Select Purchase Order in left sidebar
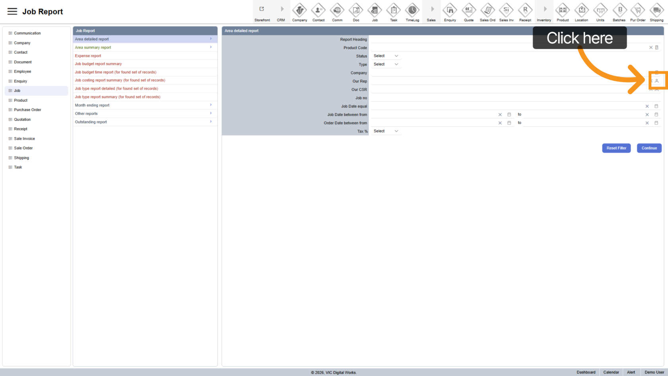668x376 pixels. click(x=27, y=110)
